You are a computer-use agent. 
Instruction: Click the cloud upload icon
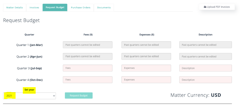point(205,7)
